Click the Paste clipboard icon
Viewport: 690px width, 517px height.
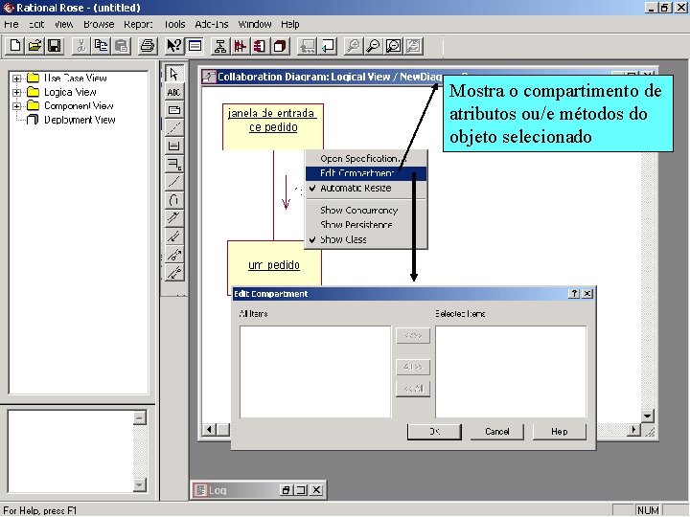(121, 46)
